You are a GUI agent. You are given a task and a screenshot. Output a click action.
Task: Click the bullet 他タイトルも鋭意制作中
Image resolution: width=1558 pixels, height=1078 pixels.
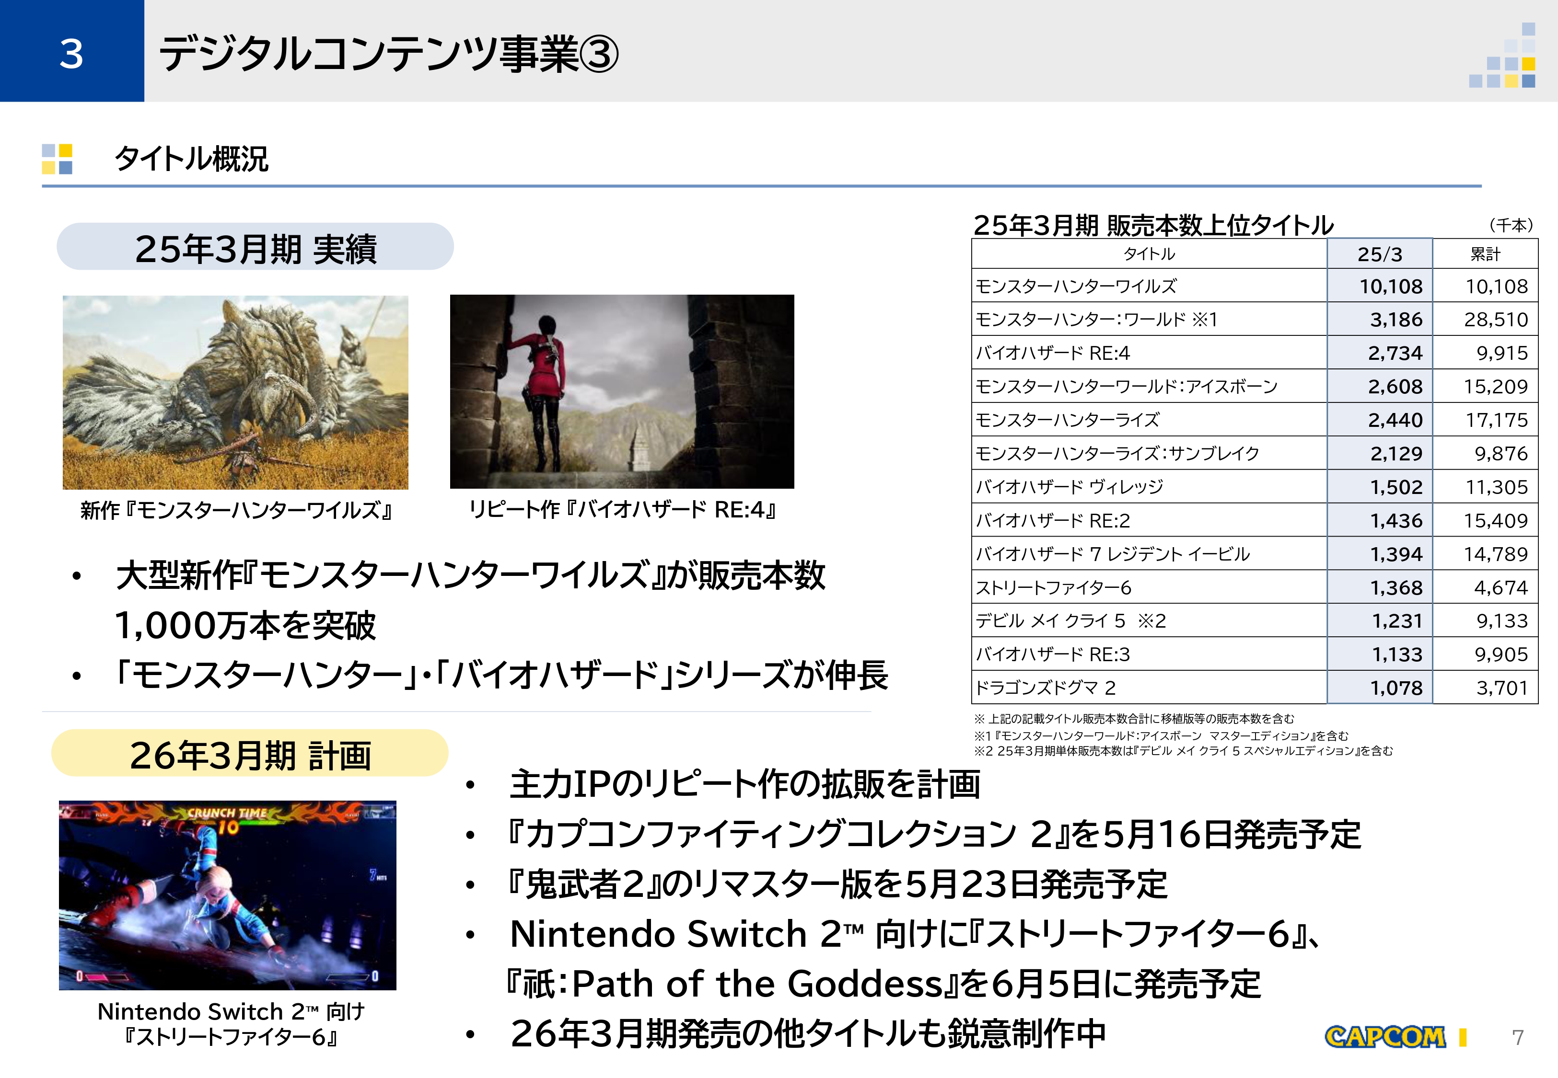point(808,1033)
